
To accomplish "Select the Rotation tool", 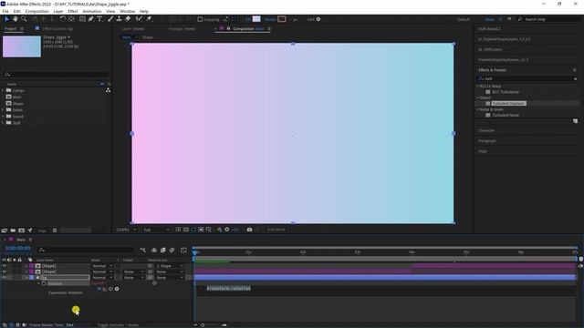I will [x=63, y=19].
